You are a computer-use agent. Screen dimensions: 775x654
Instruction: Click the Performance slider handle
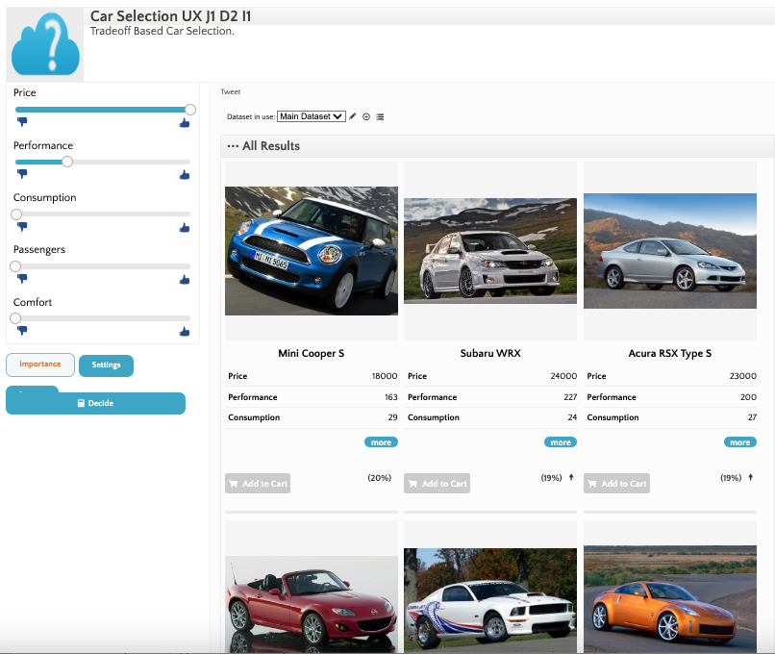pyautogui.click(x=66, y=162)
